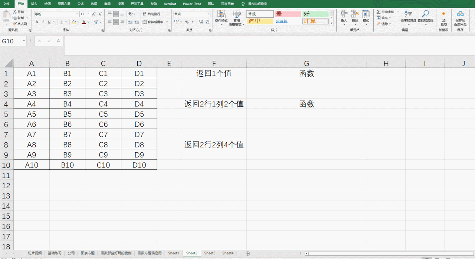Apply the yellow fill color bucket
The image size is (475, 259).
point(73,22)
